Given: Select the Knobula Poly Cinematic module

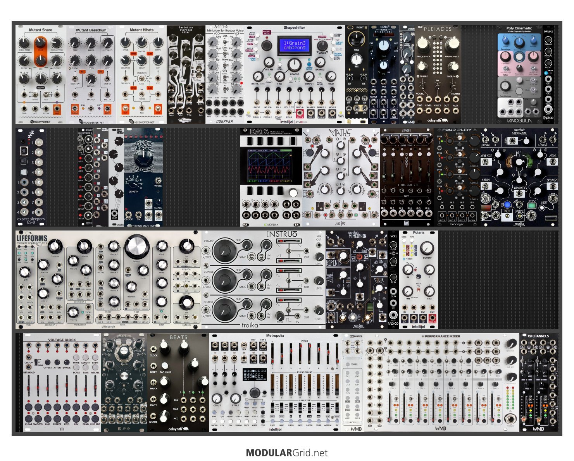Looking at the screenshot, I should [x=519, y=75].
